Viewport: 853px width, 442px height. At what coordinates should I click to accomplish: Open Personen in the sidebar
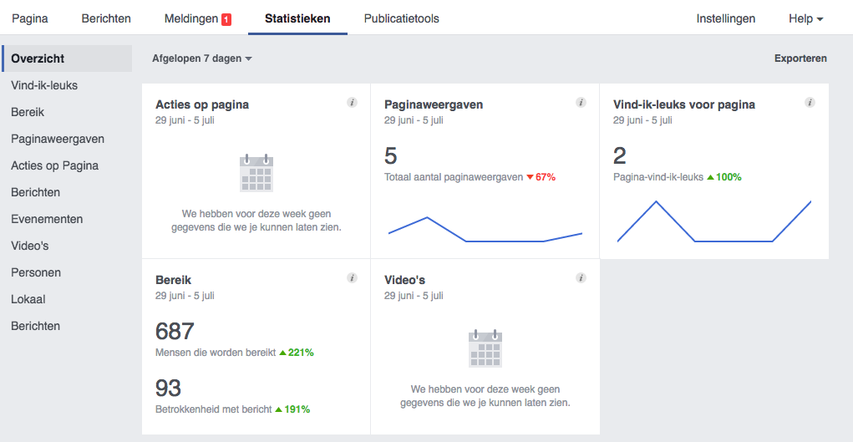pos(36,272)
